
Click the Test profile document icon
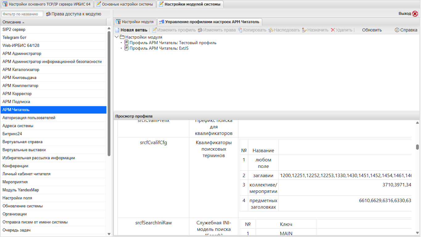tap(126, 43)
